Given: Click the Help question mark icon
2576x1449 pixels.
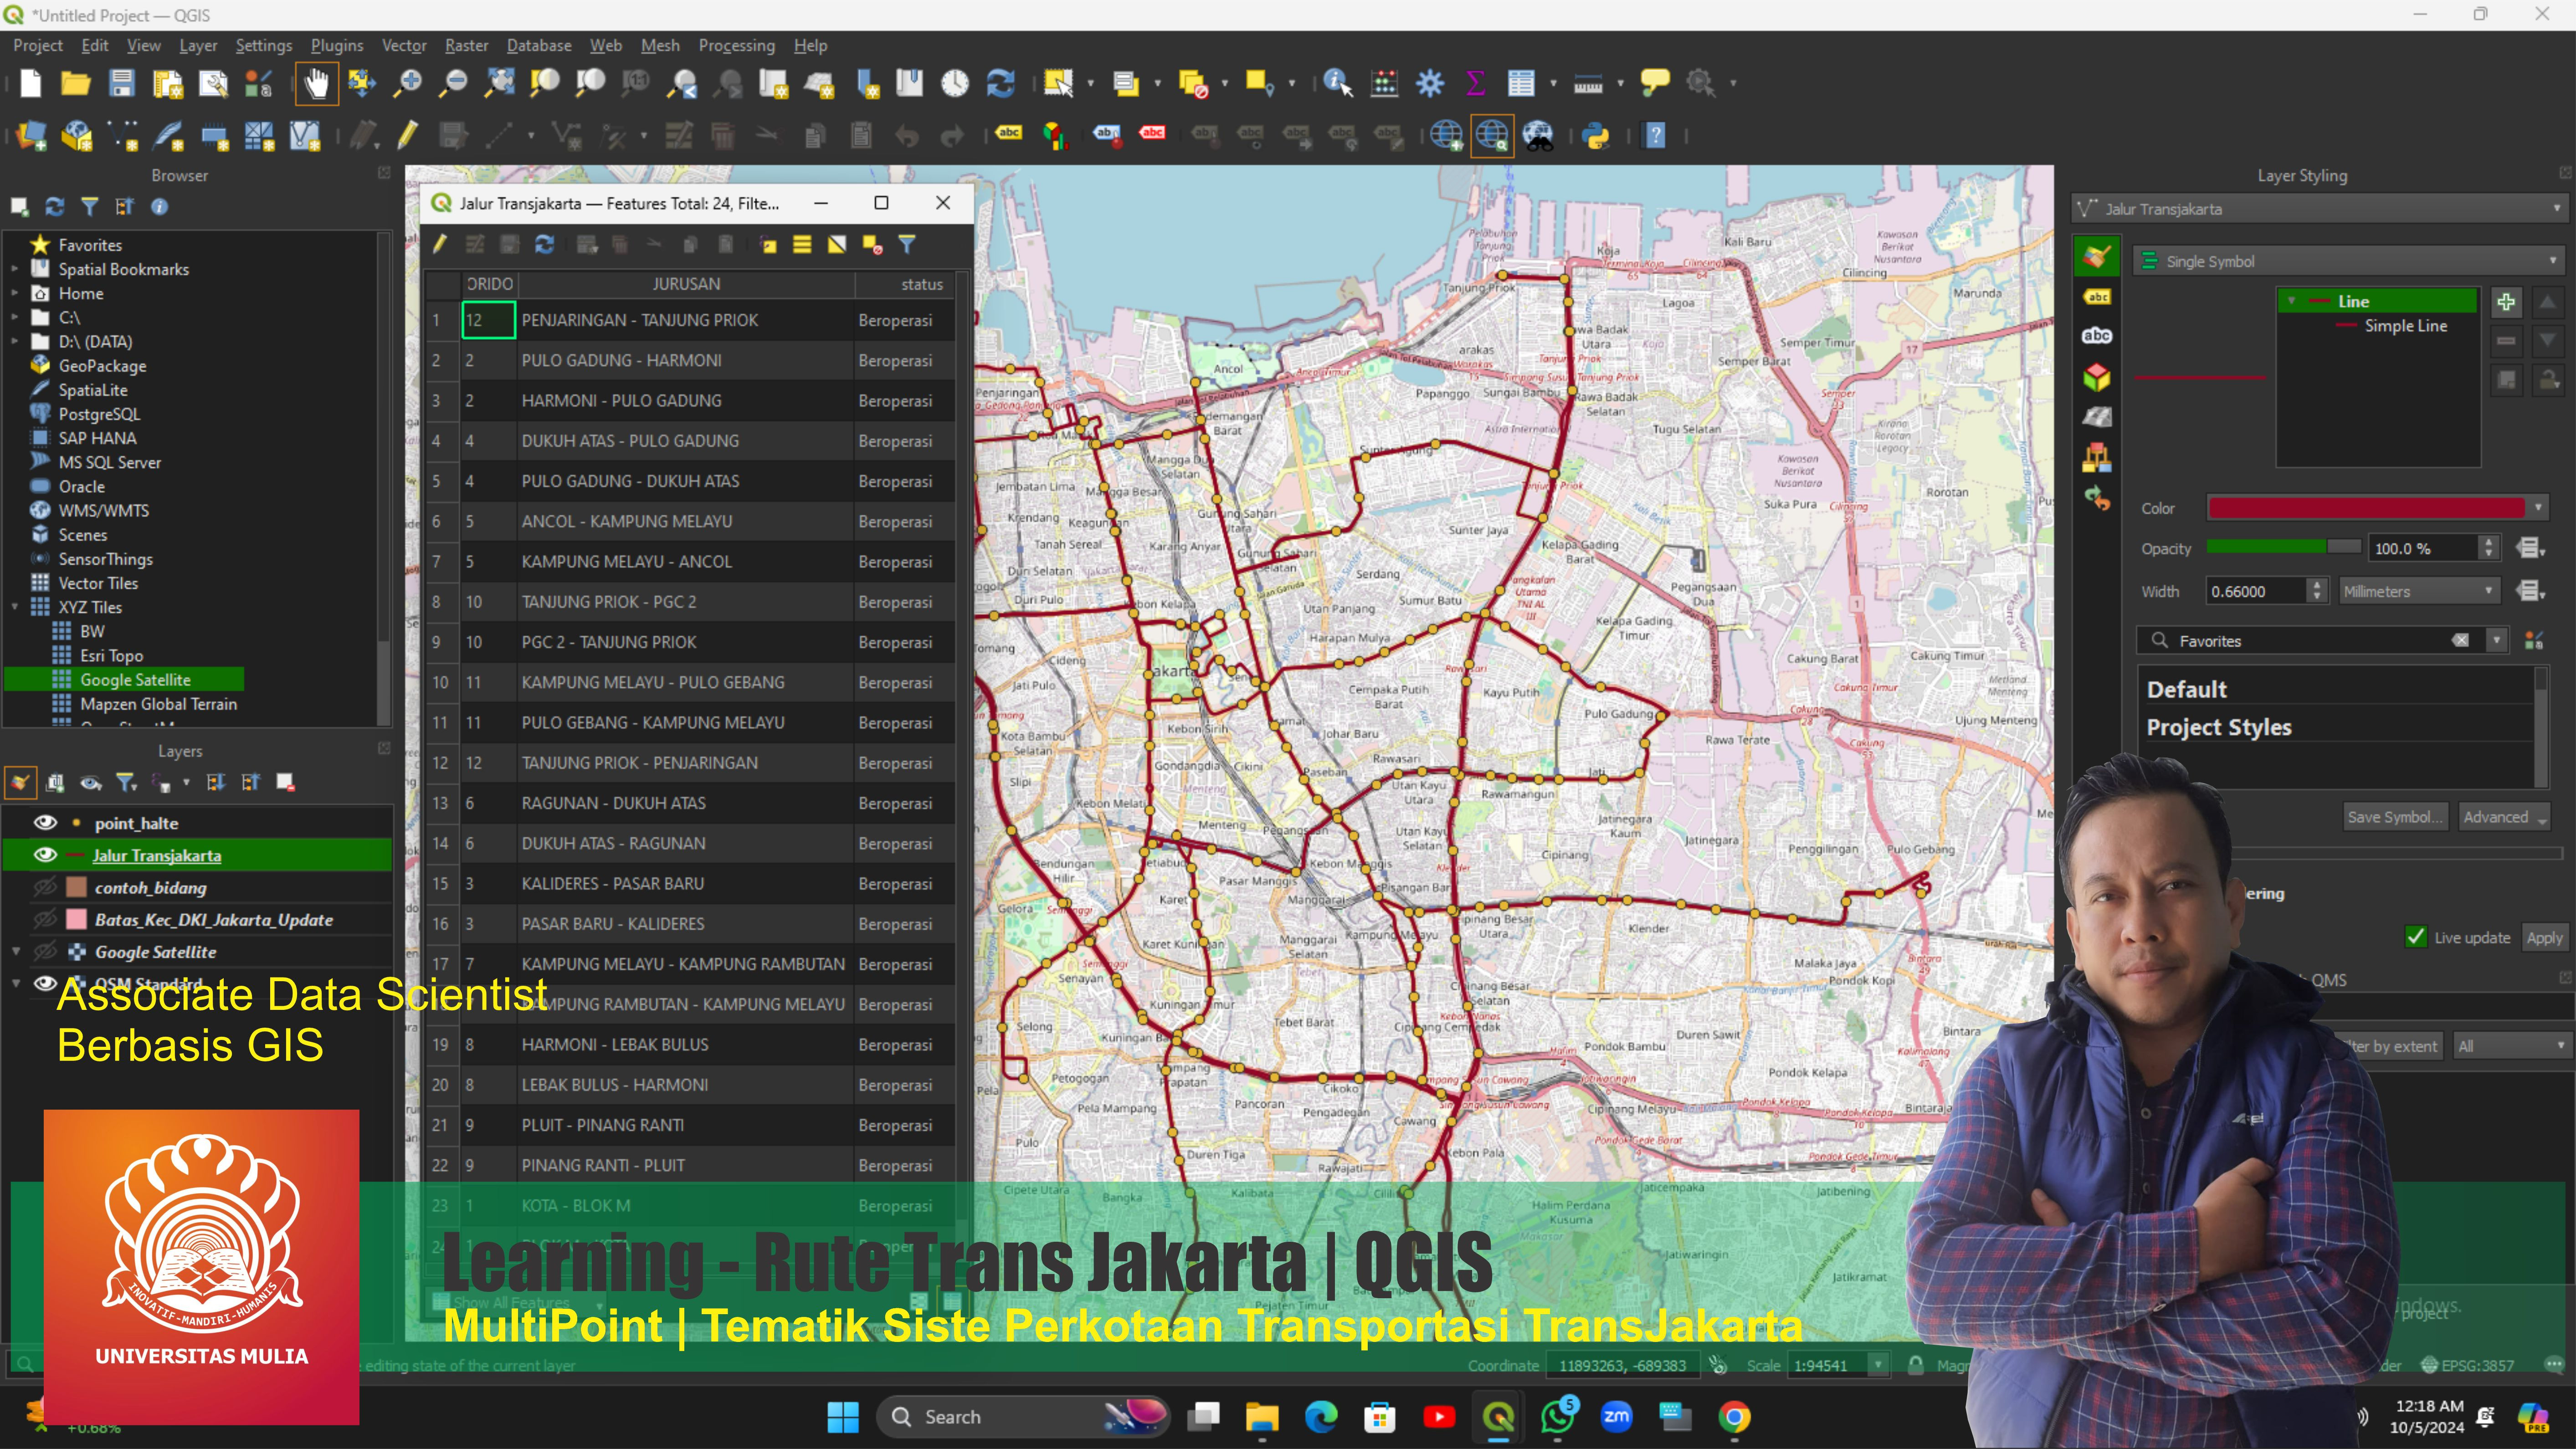Looking at the screenshot, I should (x=1655, y=135).
